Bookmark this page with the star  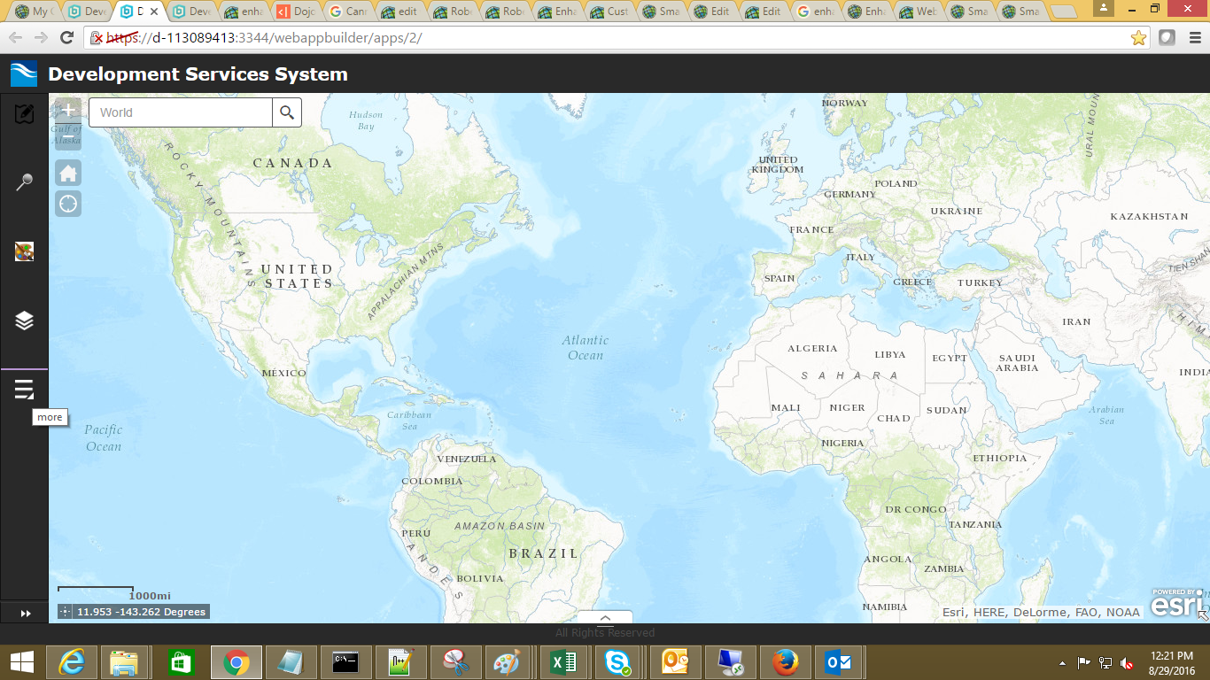coord(1139,38)
